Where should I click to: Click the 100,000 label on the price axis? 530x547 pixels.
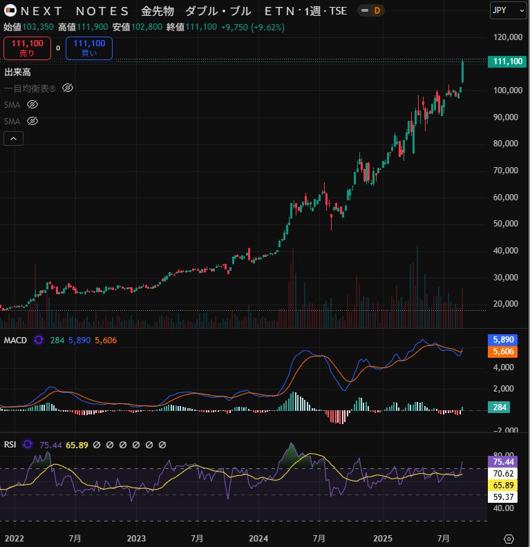pyautogui.click(x=508, y=90)
